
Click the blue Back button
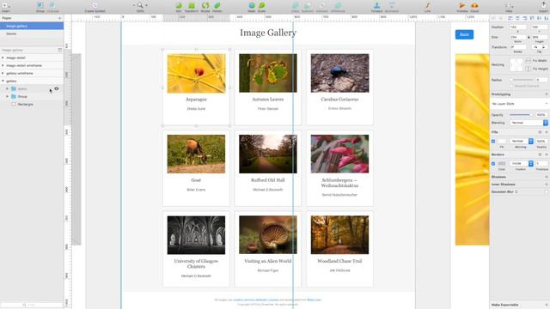click(x=464, y=34)
